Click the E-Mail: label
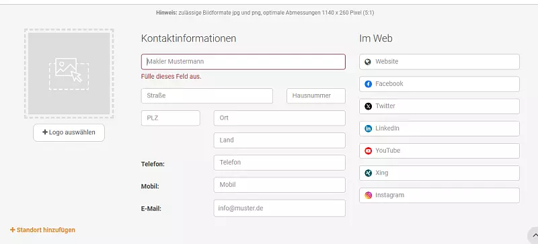Screen dimensions: 538x244 pyautogui.click(x=151, y=208)
